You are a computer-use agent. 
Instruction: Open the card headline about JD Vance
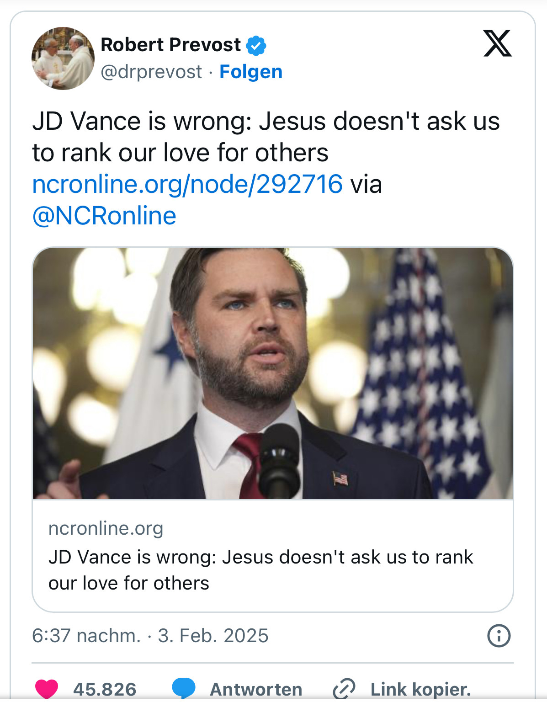click(x=260, y=570)
